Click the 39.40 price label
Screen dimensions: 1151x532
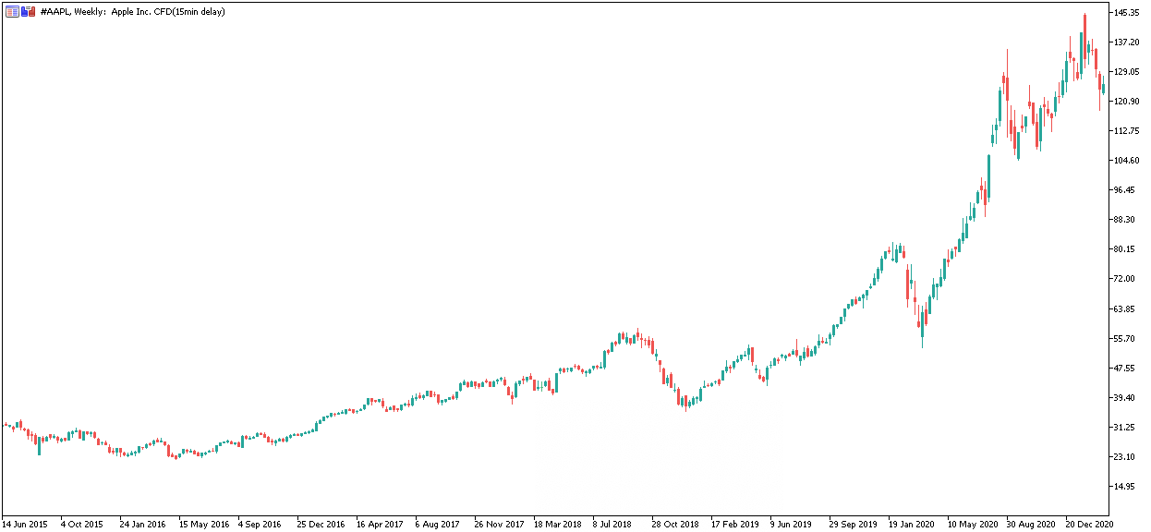[x=1125, y=397]
